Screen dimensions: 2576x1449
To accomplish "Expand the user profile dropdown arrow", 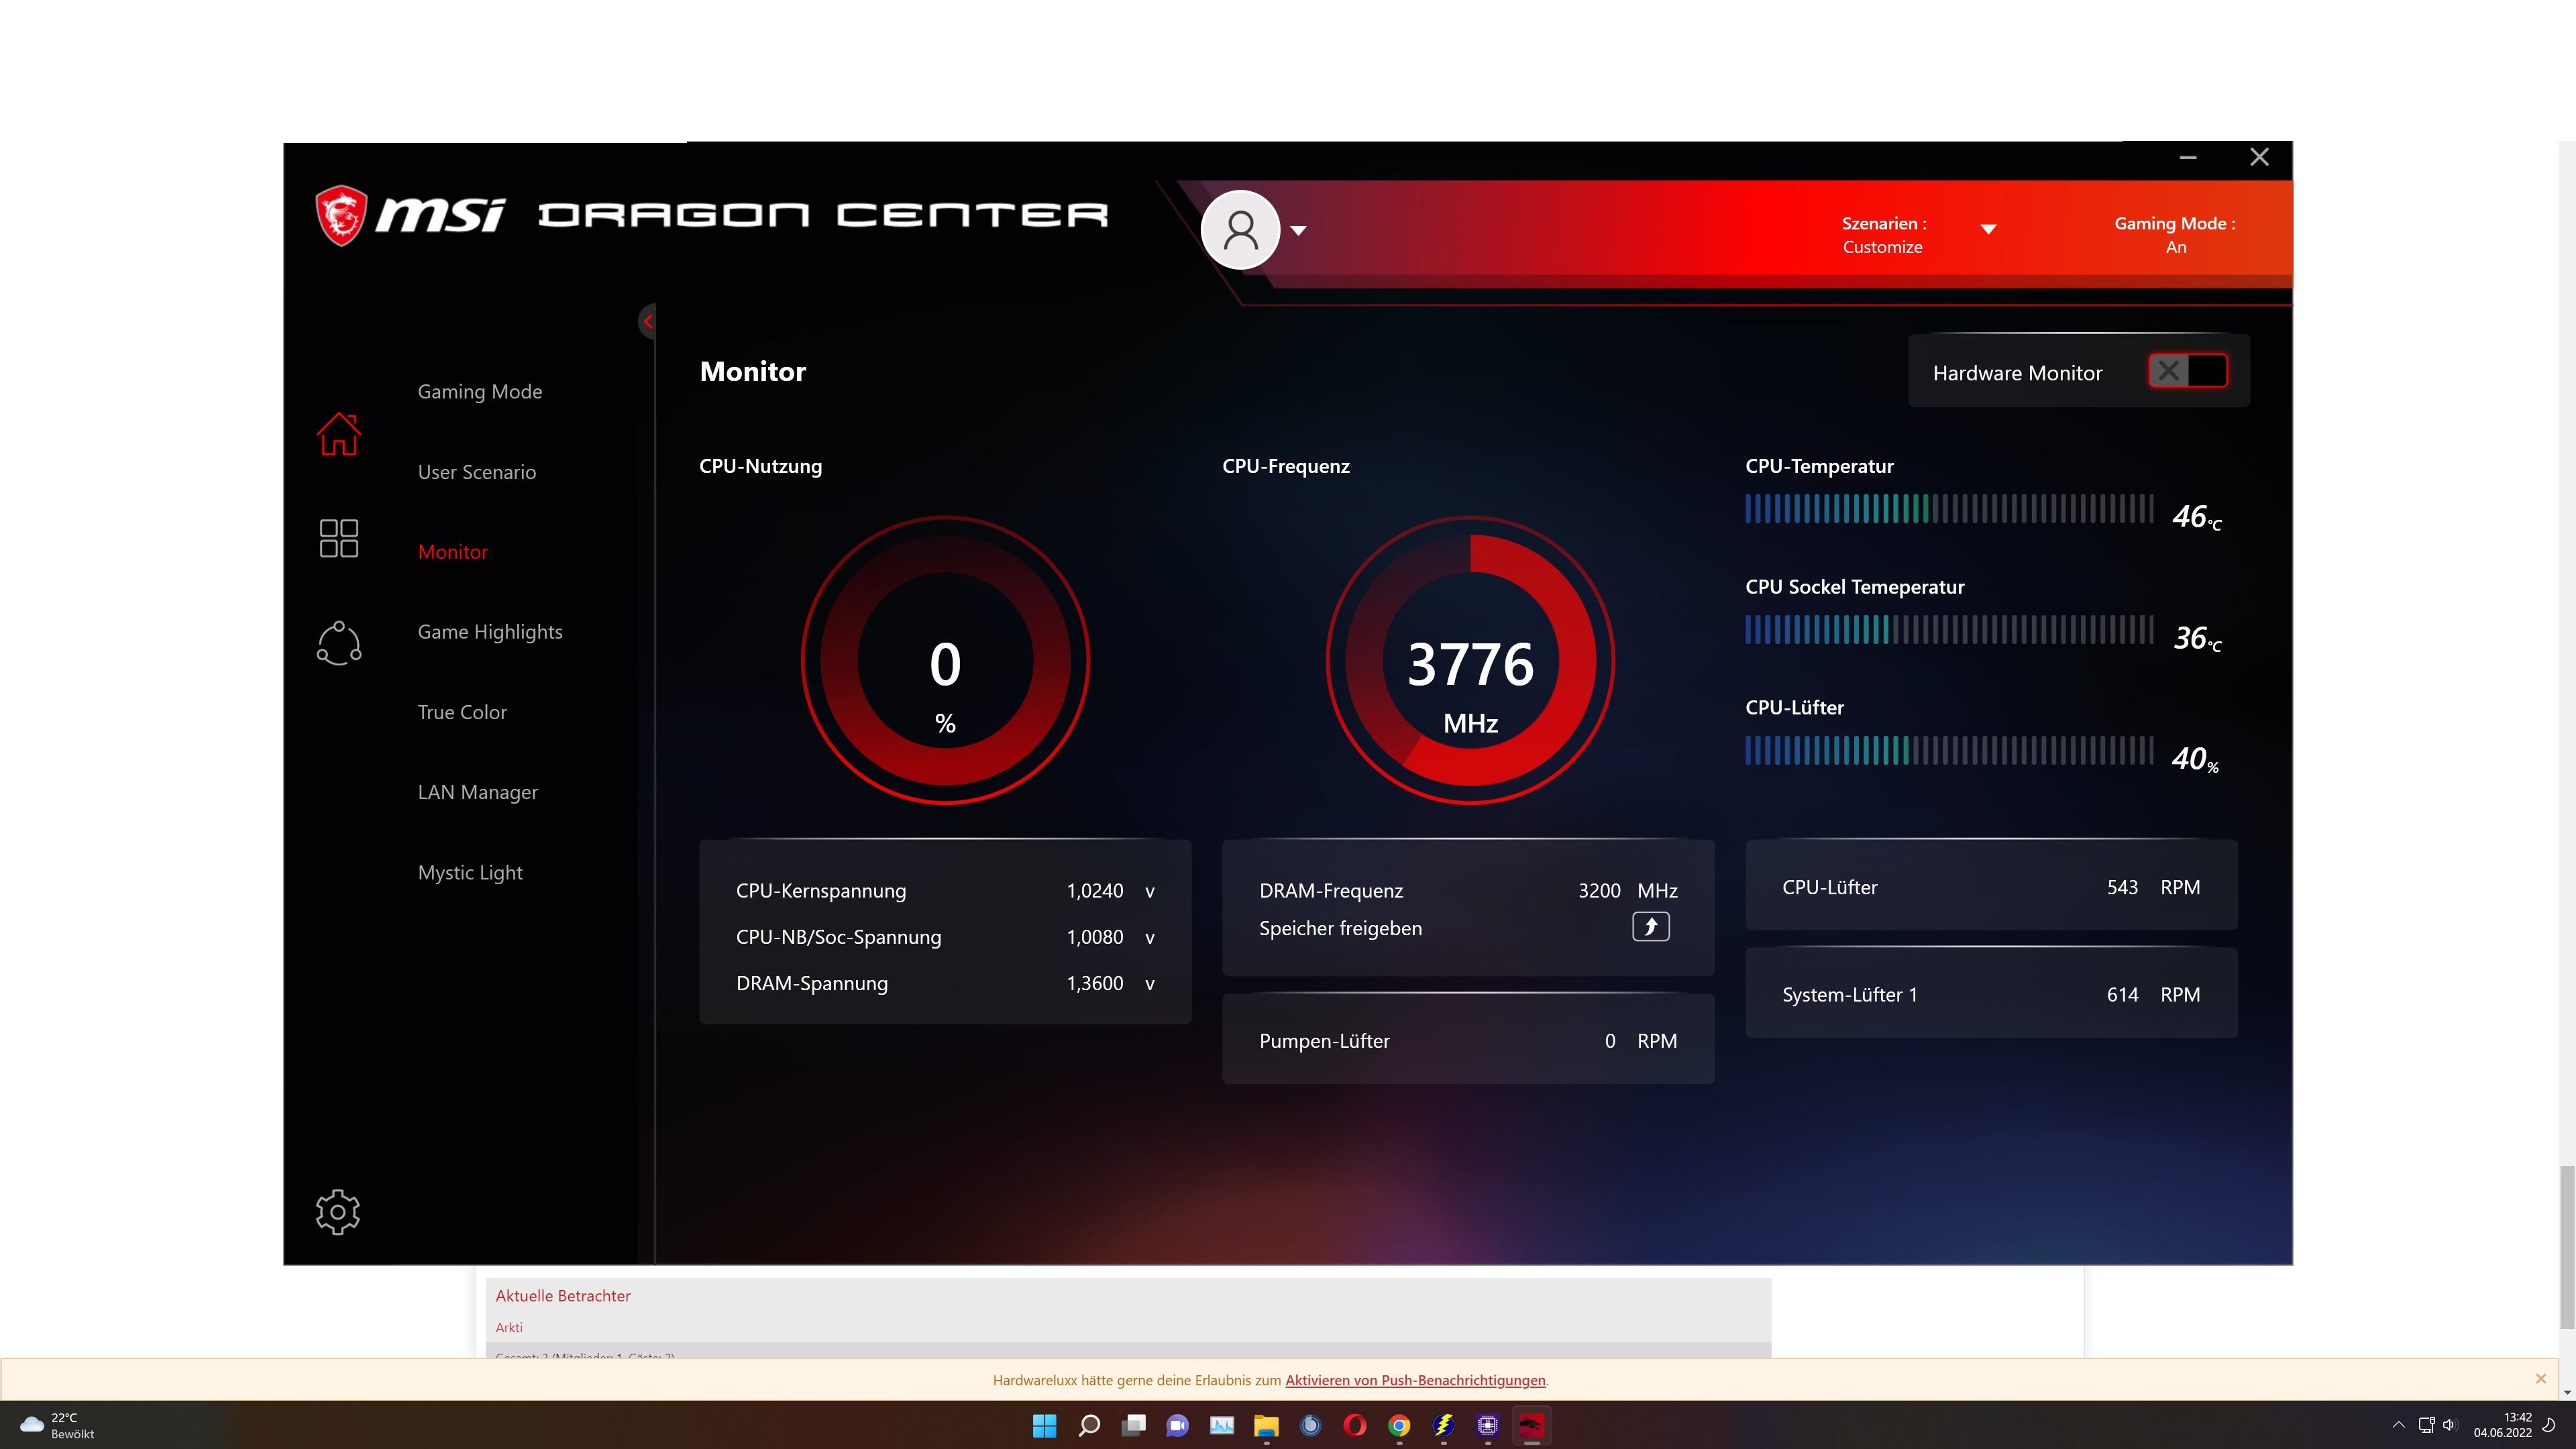I will click(x=1298, y=230).
